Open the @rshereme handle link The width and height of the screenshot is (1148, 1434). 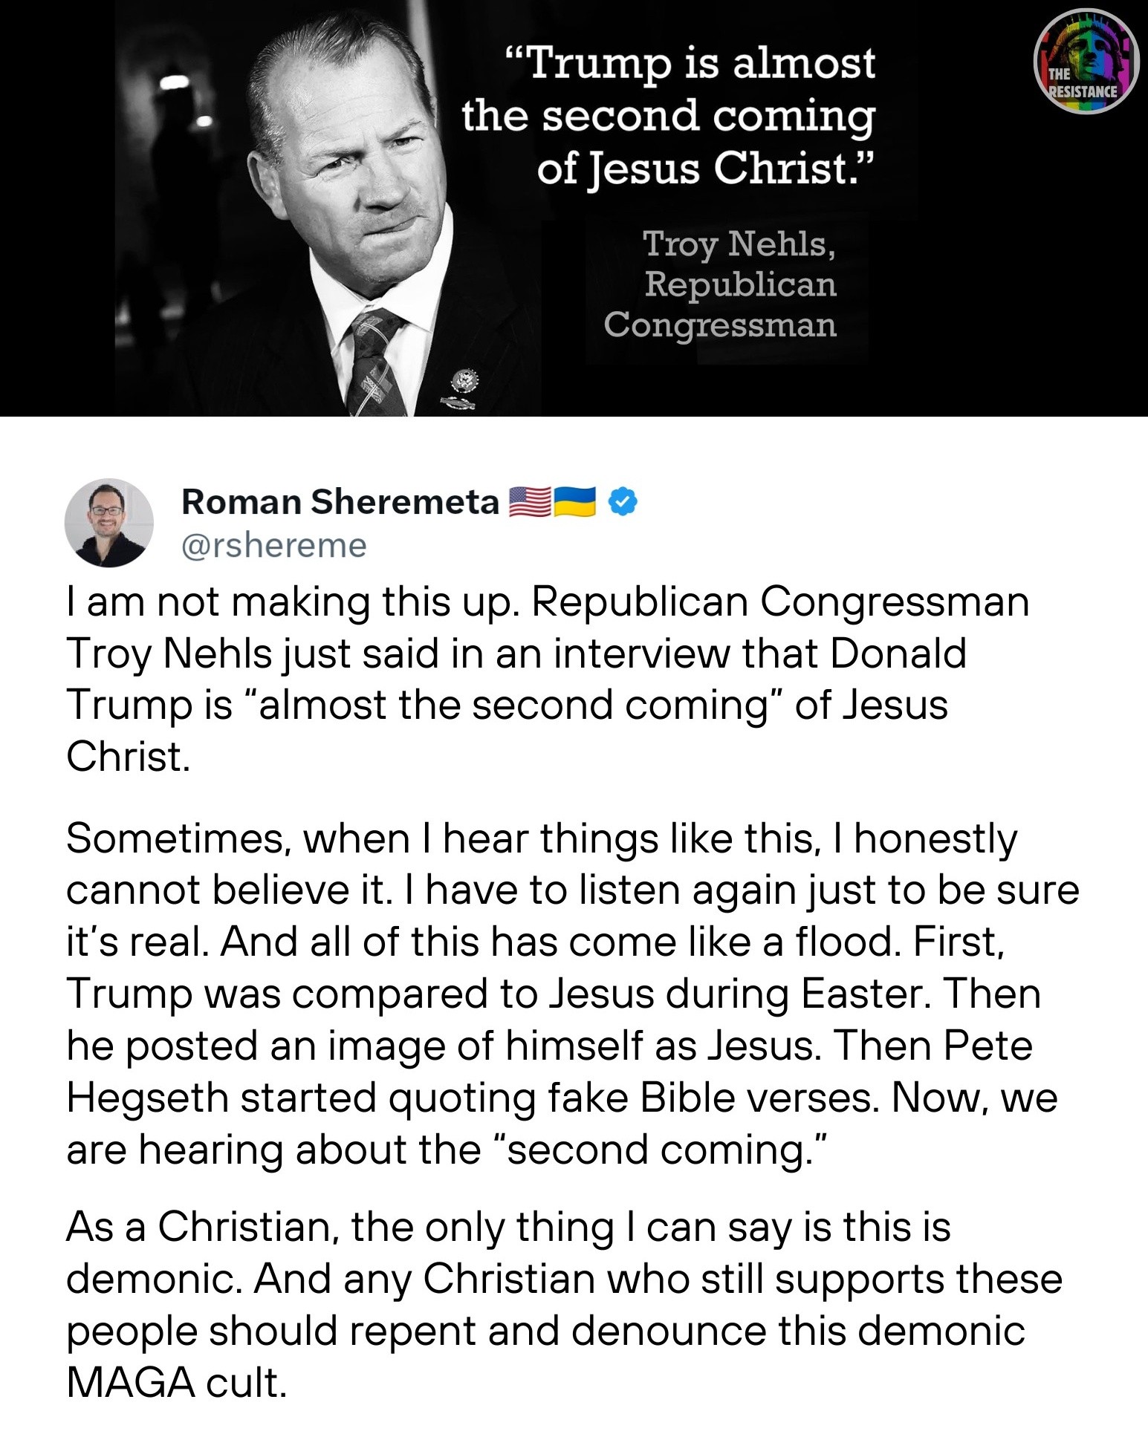(x=273, y=546)
